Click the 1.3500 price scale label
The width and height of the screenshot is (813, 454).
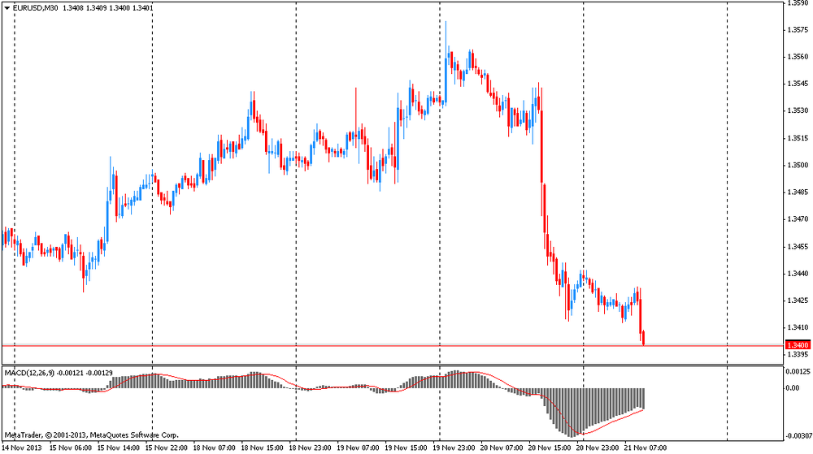tap(798, 165)
